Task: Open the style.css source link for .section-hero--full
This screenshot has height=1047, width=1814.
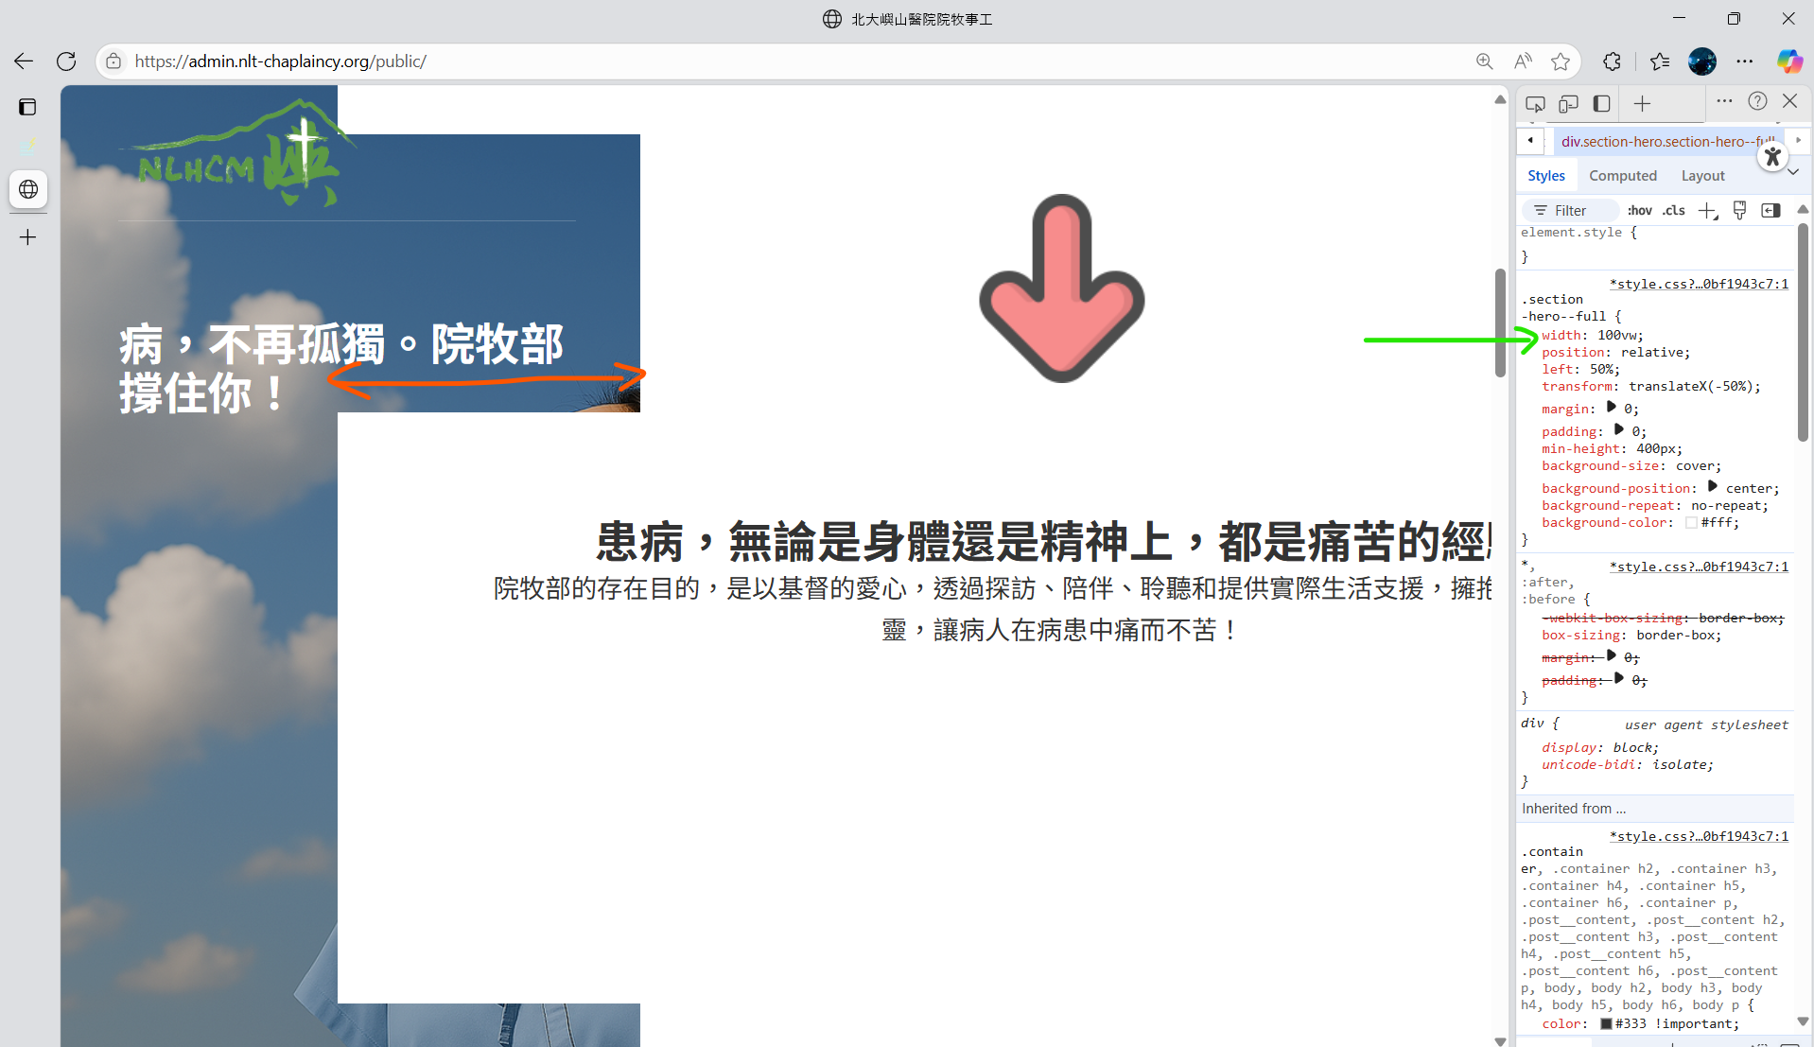Action: click(x=1699, y=284)
